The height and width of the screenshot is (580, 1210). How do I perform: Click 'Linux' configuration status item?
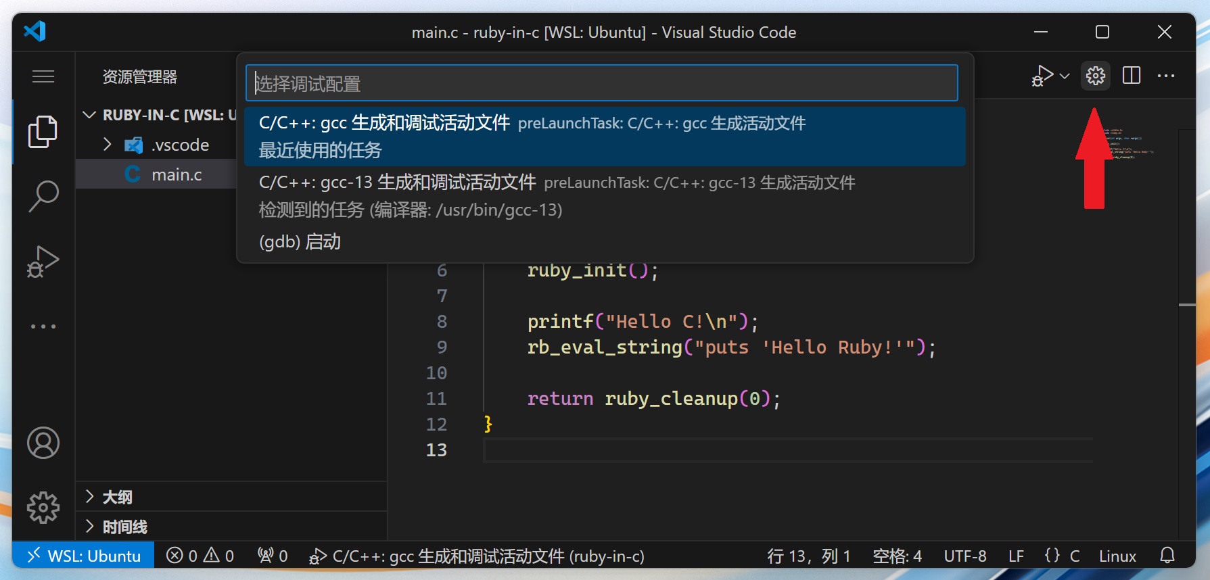click(1117, 556)
